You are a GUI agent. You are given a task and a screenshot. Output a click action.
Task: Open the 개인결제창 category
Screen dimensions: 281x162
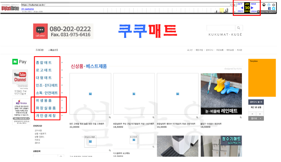pyautogui.click(x=46, y=115)
